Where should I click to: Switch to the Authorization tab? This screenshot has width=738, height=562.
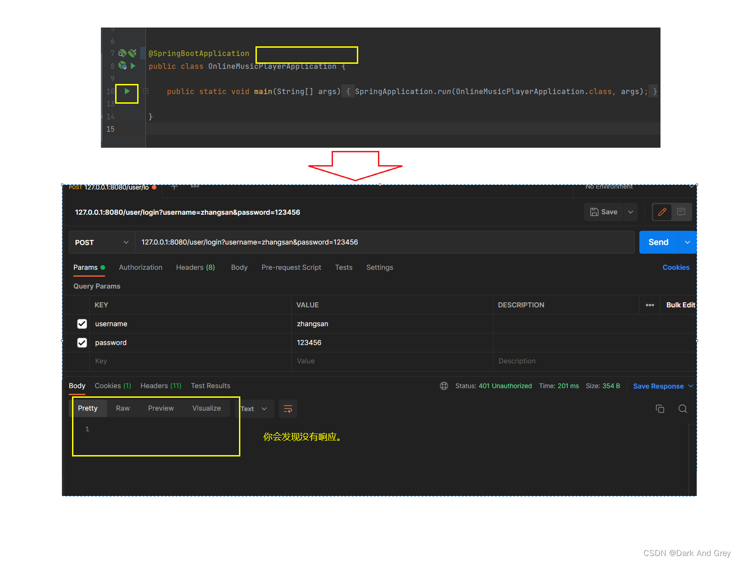[x=140, y=267]
